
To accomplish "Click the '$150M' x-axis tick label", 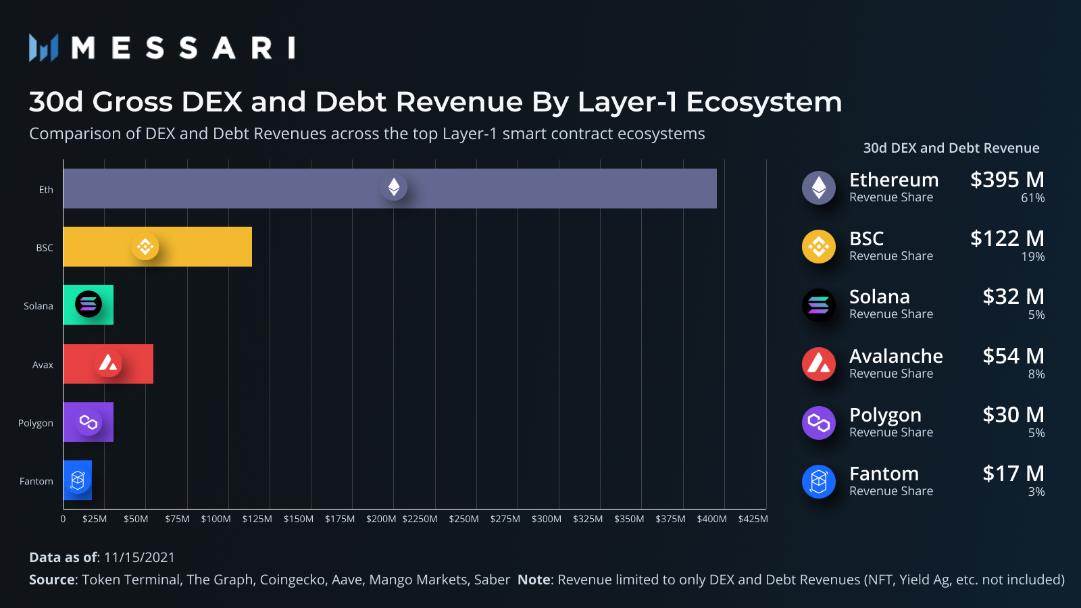I will click(x=299, y=519).
